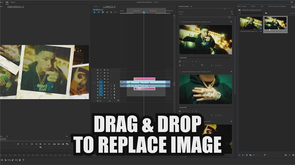
Task: Go to Out point
Action: (x=49, y=144)
